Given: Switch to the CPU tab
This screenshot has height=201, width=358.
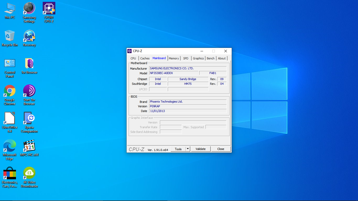Looking at the screenshot, I should click(x=133, y=58).
